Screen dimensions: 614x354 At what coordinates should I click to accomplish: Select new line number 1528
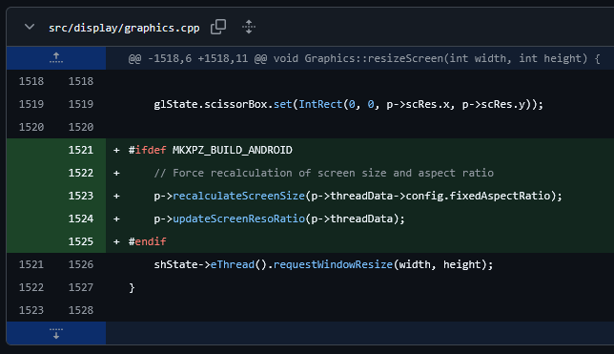(x=81, y=310)
